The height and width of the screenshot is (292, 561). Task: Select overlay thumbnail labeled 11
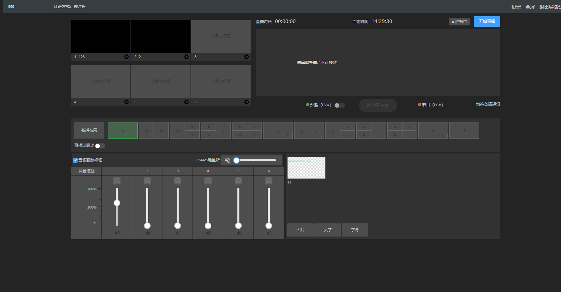[306, 168]
